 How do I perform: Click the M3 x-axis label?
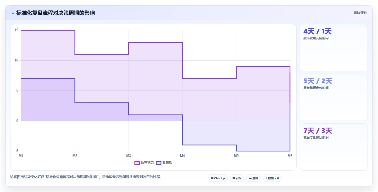[x=129, y=156]
